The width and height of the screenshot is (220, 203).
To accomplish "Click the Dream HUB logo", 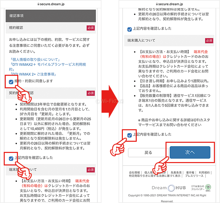I will [169, 188].
